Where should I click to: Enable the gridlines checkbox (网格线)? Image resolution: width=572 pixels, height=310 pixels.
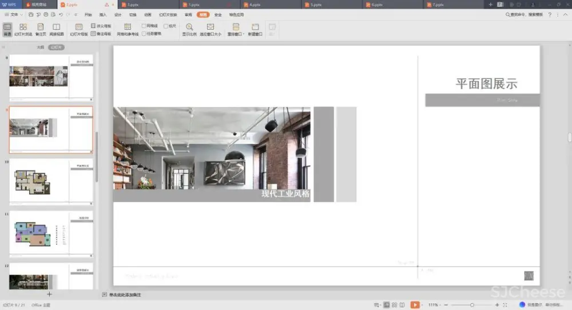[144, 26]
